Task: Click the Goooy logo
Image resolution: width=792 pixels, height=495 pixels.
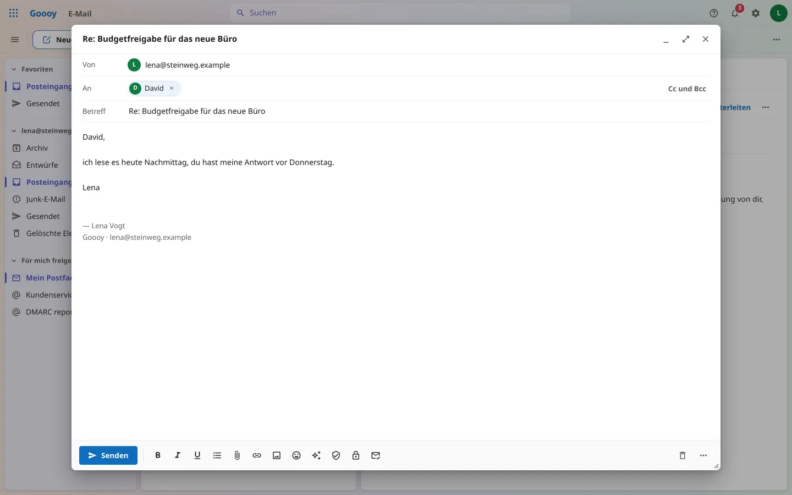Action: point(43,13)
